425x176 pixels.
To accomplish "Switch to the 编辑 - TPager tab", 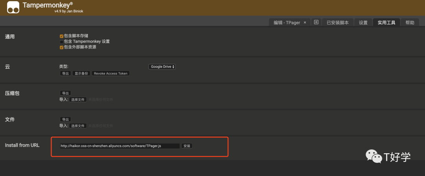I will pos(287,23).
